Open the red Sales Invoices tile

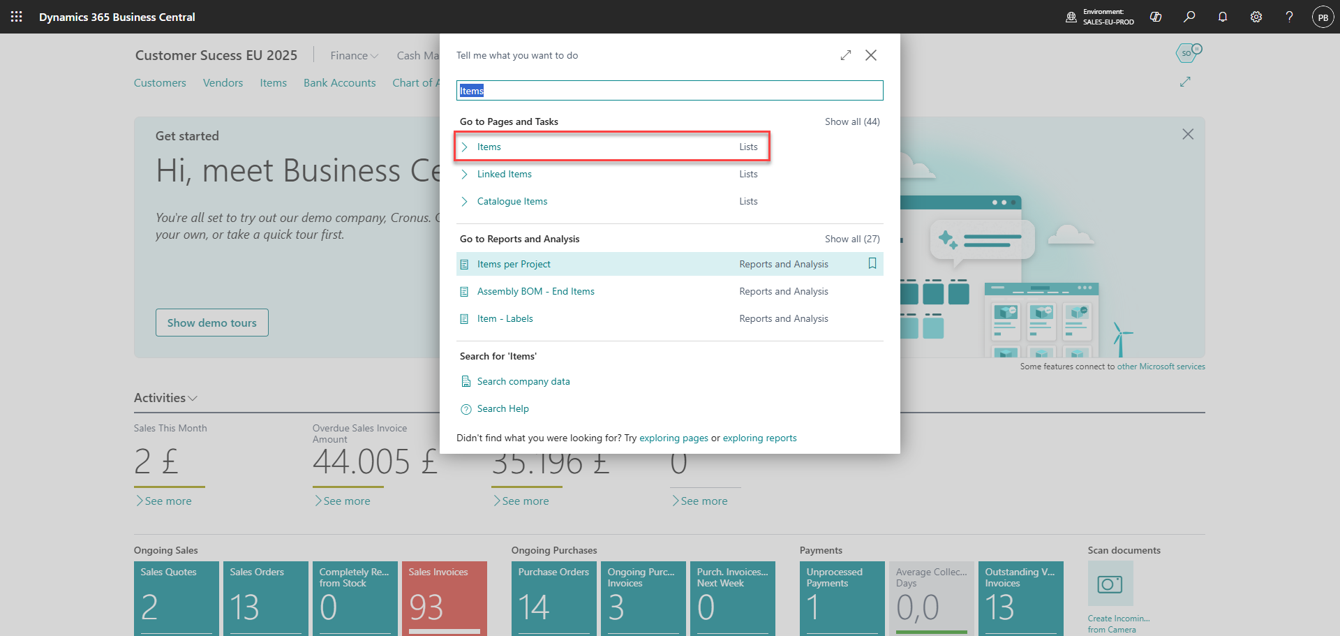tap(445, 598)
